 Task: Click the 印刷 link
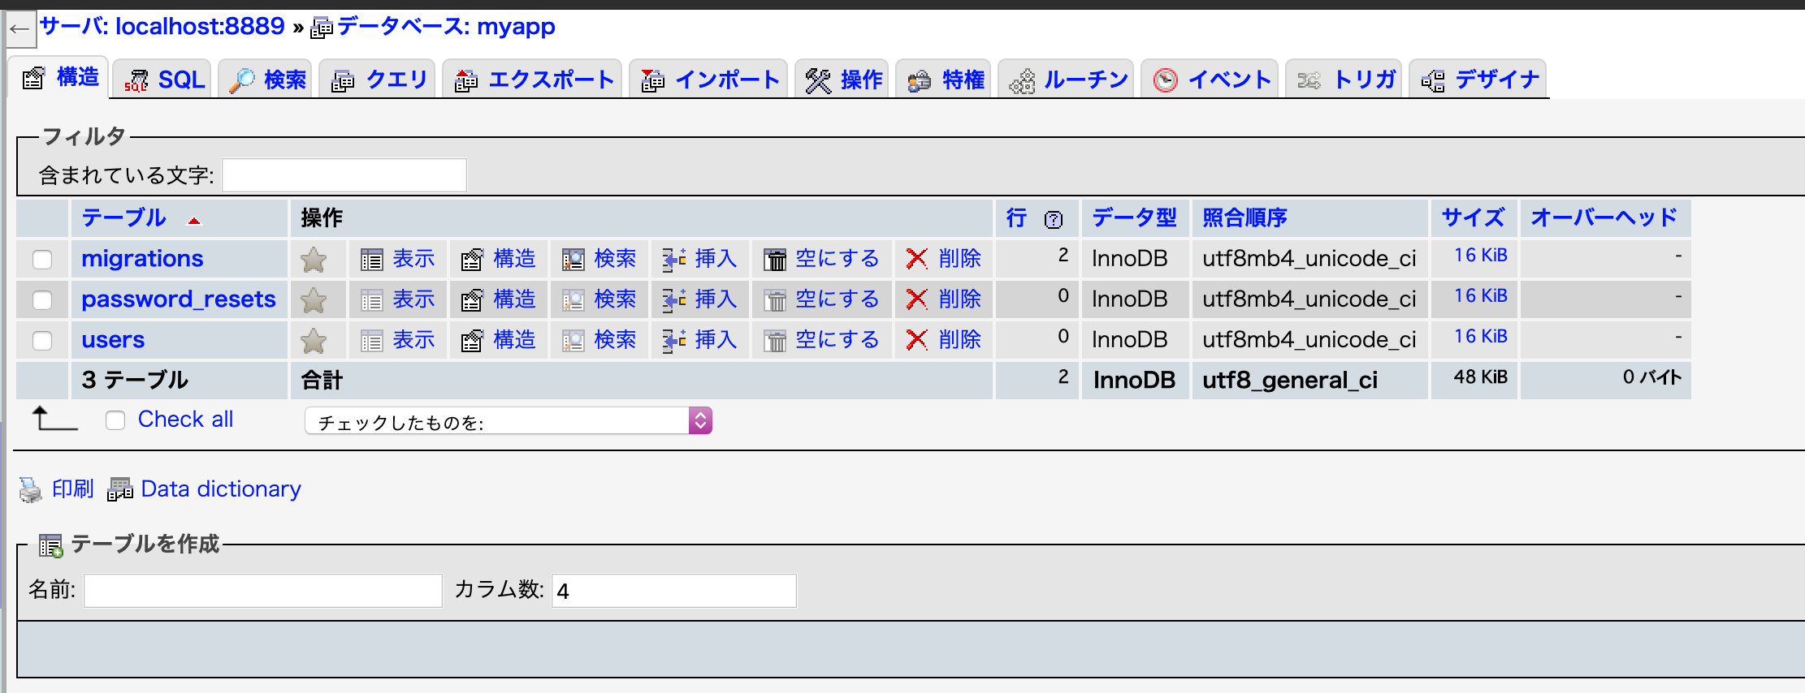pyautogui.click(x=73, y=489)
